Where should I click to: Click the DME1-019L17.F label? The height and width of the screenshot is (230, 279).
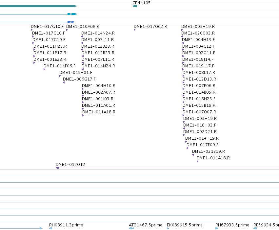[x=198, y=66]
